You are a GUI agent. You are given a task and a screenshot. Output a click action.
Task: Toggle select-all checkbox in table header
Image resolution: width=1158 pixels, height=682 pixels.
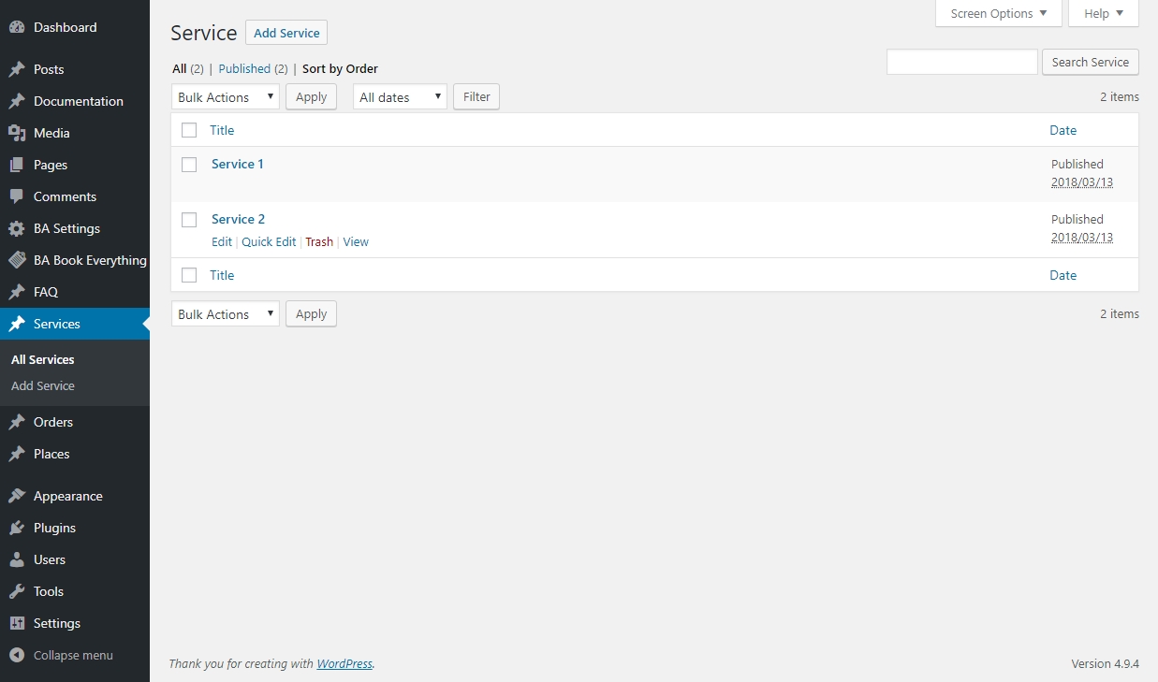tap(189, 130)
